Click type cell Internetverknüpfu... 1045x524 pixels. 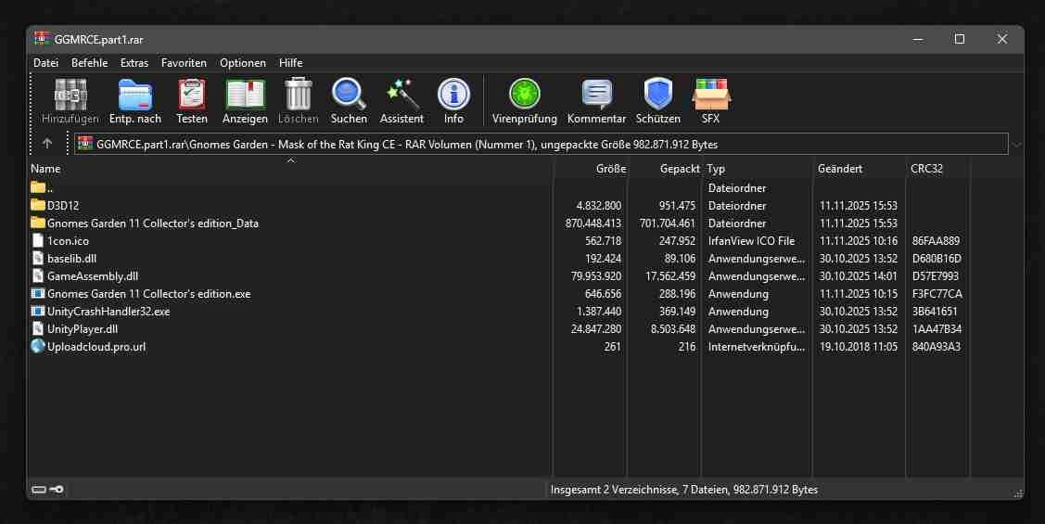tap(757, 347)
